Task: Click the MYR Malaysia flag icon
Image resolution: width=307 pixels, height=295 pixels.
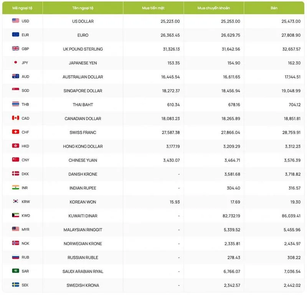Action: pyautogui.click(x=15, y=229)
